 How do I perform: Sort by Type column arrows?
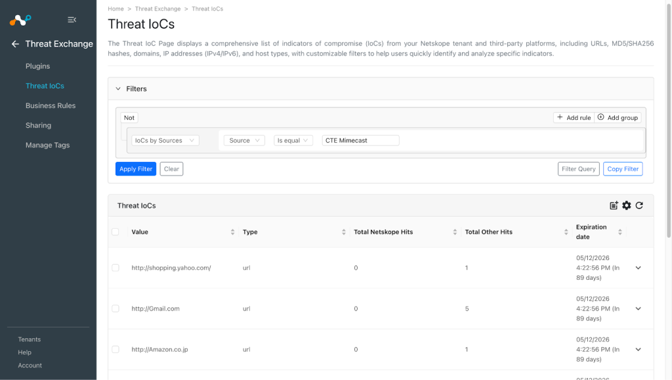point(344,232)
